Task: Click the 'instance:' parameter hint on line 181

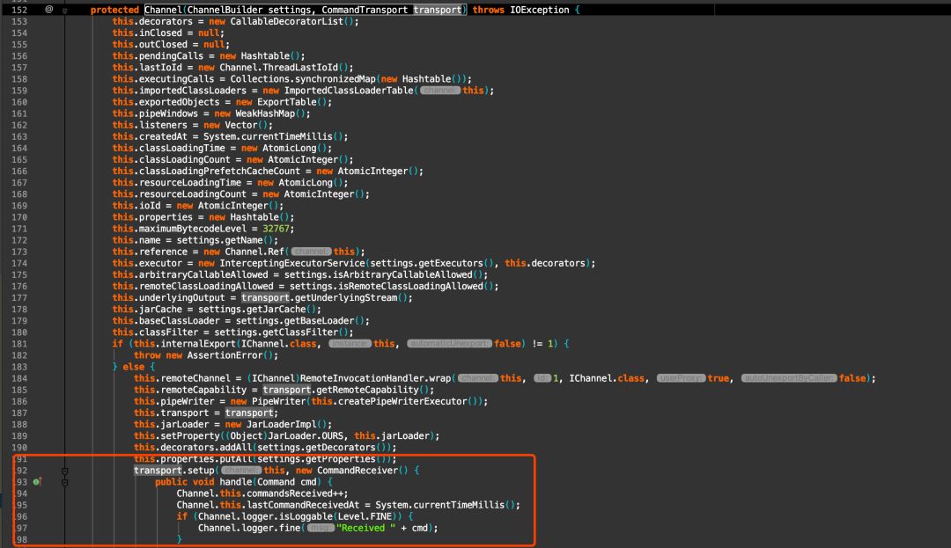Action: (350, 344)
